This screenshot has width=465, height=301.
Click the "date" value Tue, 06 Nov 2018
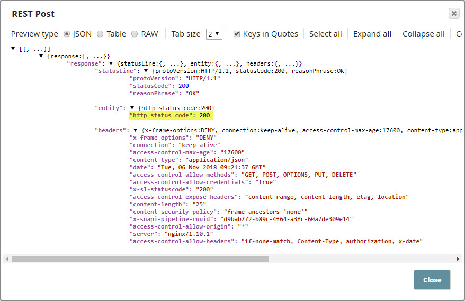coord(211,167)
